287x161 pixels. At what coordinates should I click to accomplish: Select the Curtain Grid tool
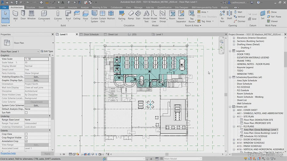(102, 17)
